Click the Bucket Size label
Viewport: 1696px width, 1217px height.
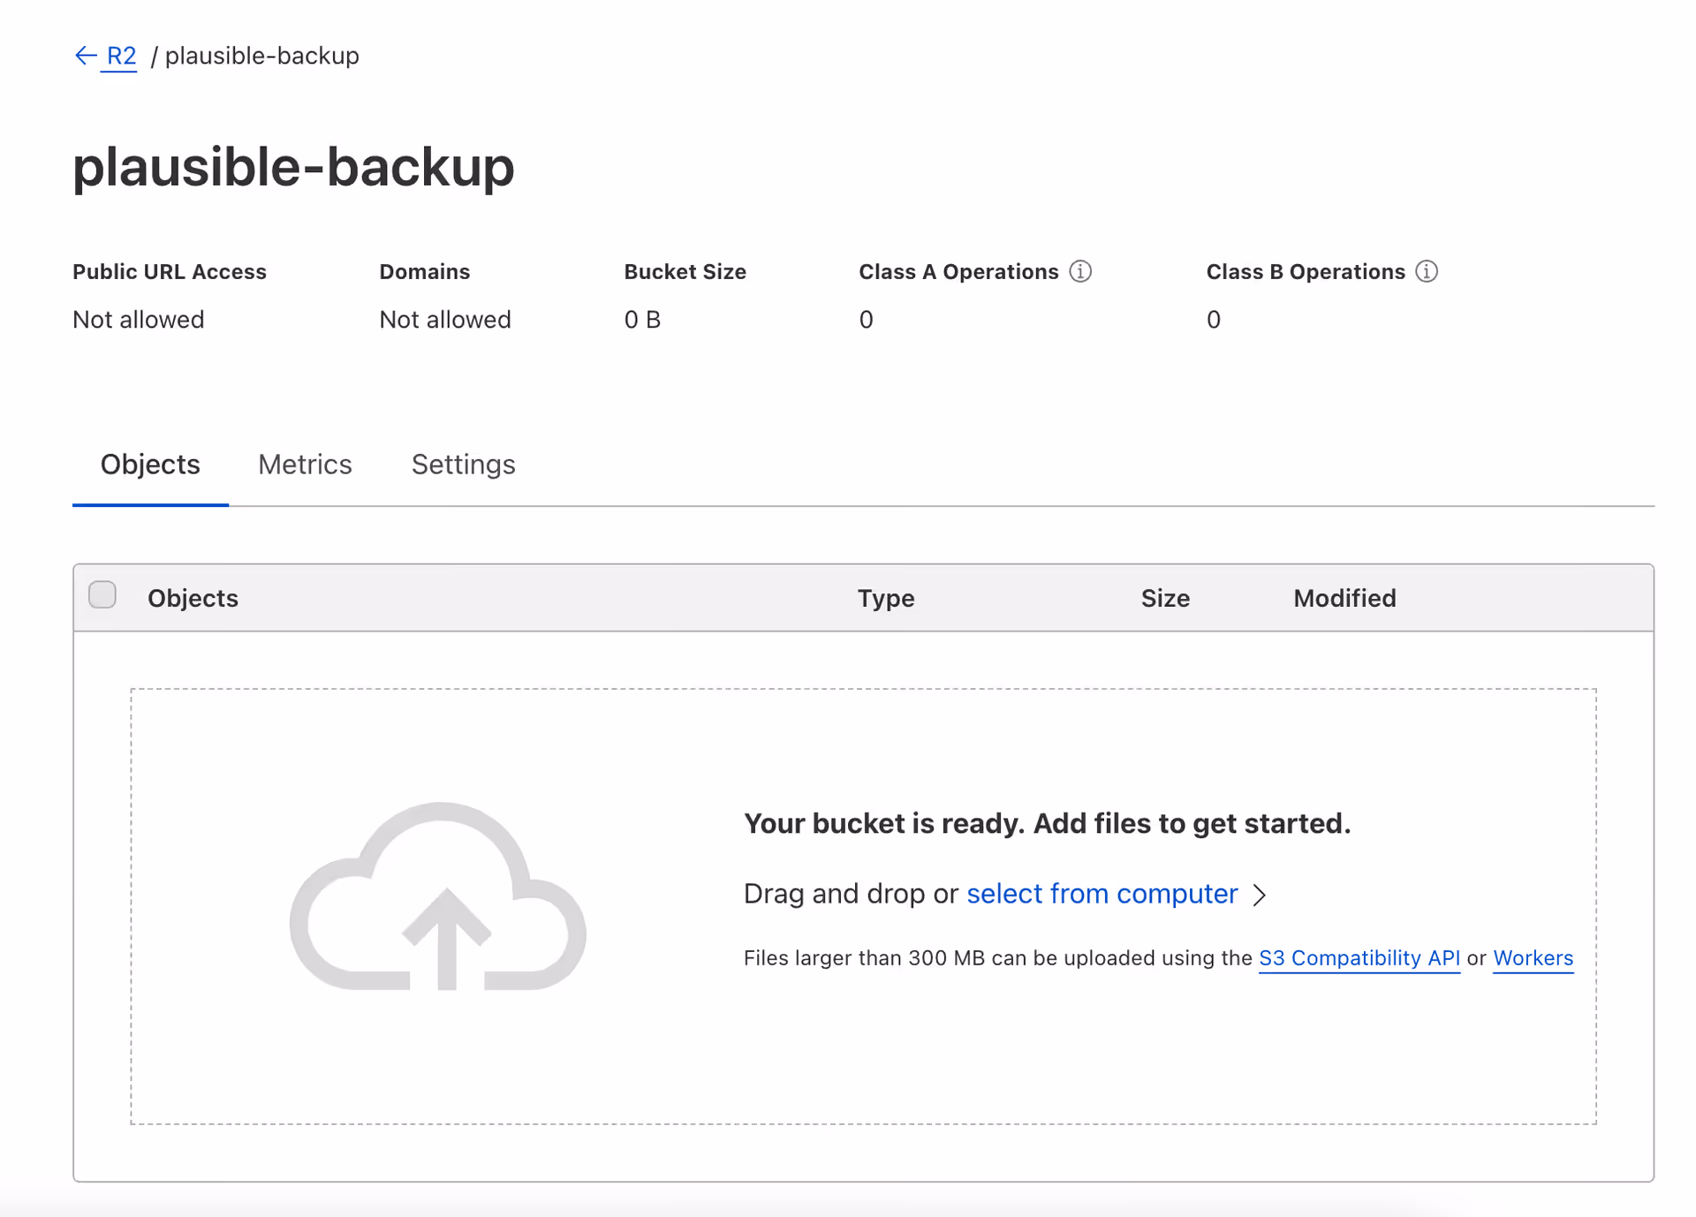point(685,271)
